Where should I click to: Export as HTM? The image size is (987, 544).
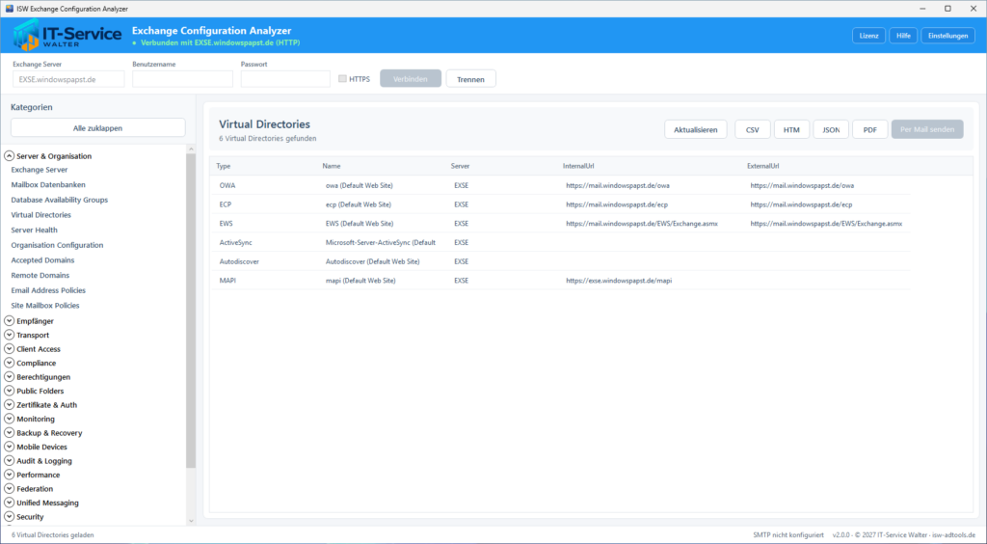point(792,129)
